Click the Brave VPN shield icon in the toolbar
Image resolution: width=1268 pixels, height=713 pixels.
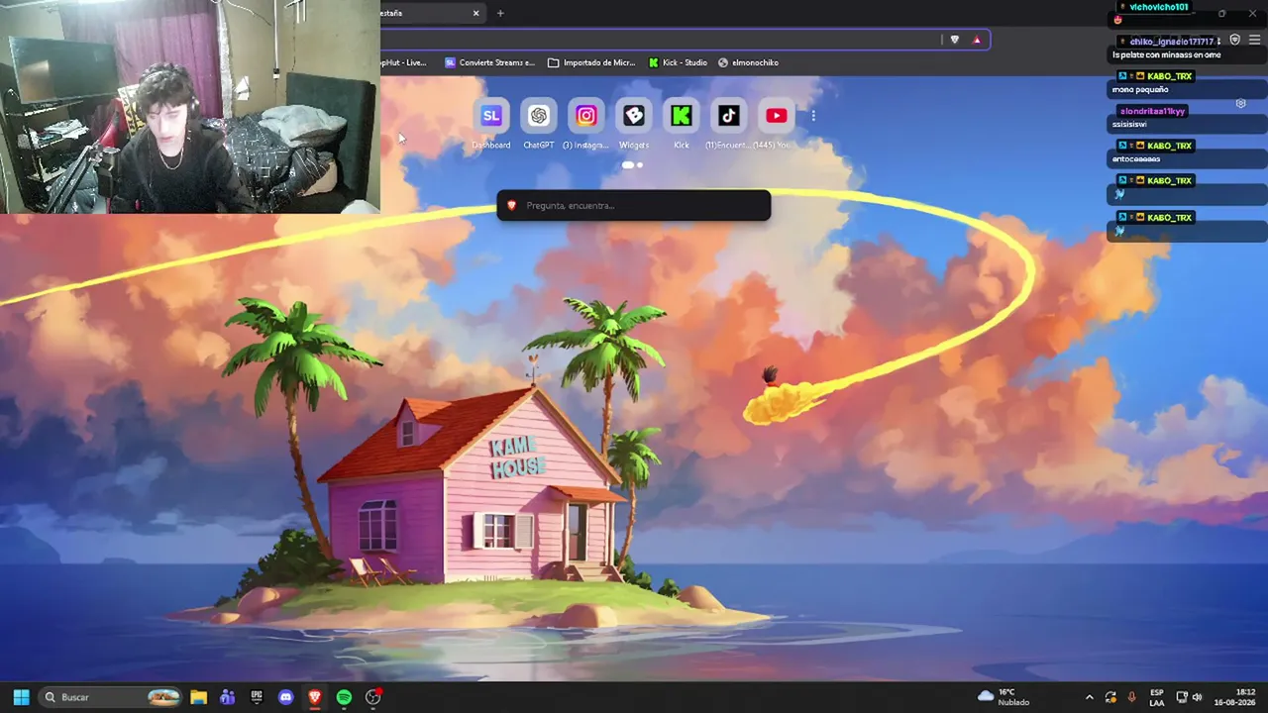pyautogui.click(x=1234, y=40)
